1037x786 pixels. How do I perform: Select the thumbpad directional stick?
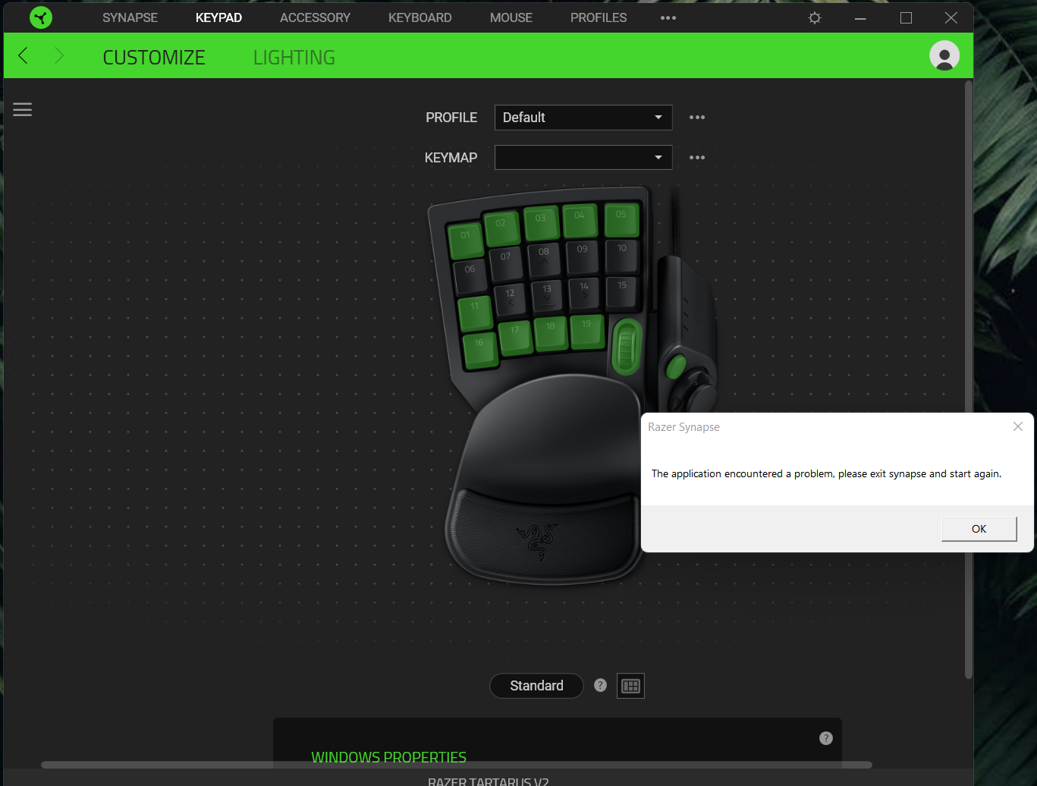click(x=702, y=395)
